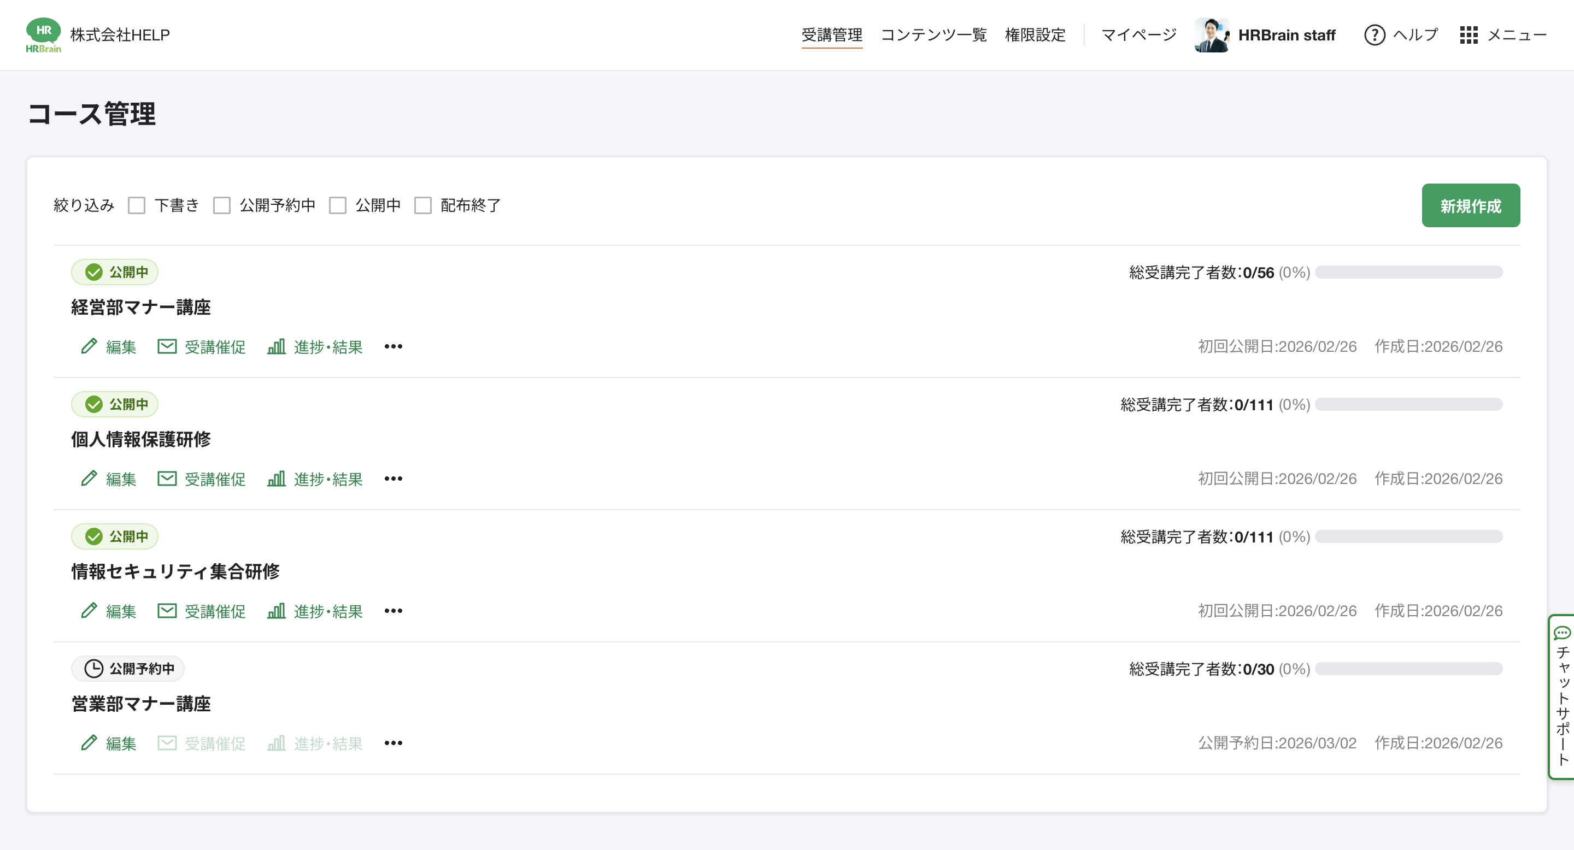Image resolution: width=1574 pixels, height=850 pixels.
Task: Go to the コンテンツ一覧 tab
Action: click(933, 35)
